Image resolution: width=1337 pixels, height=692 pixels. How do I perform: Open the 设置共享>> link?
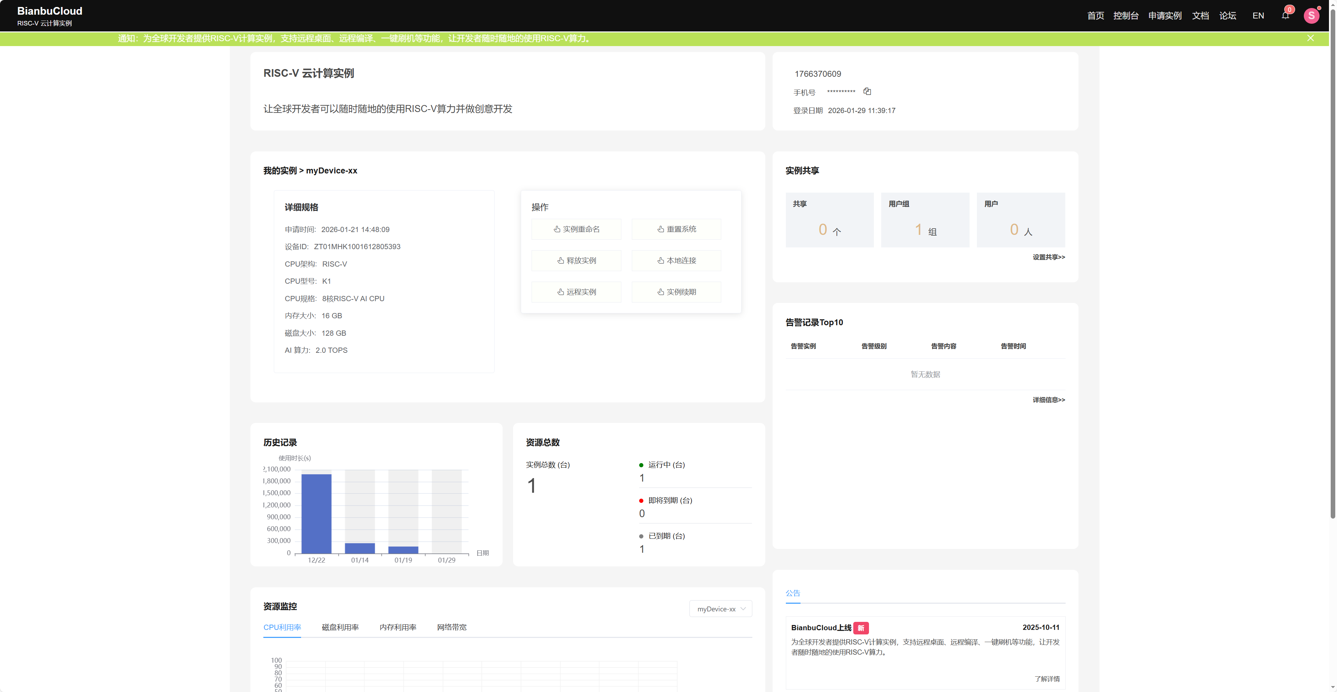(x=1049, y=257)
